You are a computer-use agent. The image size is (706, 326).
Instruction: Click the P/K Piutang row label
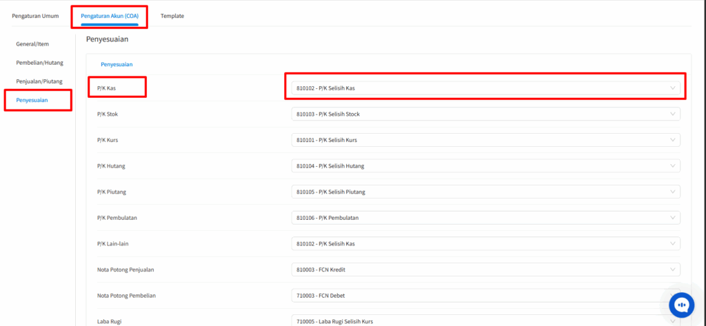[x=112, y=192]
